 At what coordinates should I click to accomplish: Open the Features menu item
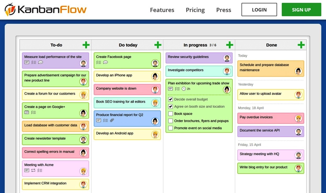[x=162, y=10]
